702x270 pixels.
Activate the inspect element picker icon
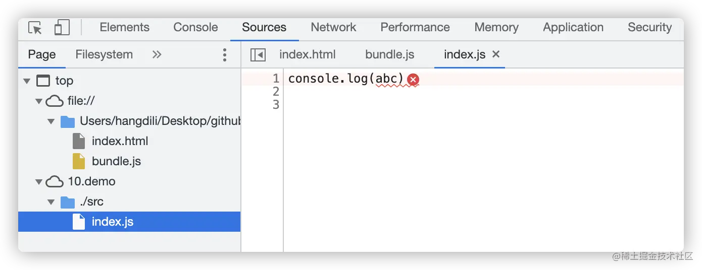(35, 28)
